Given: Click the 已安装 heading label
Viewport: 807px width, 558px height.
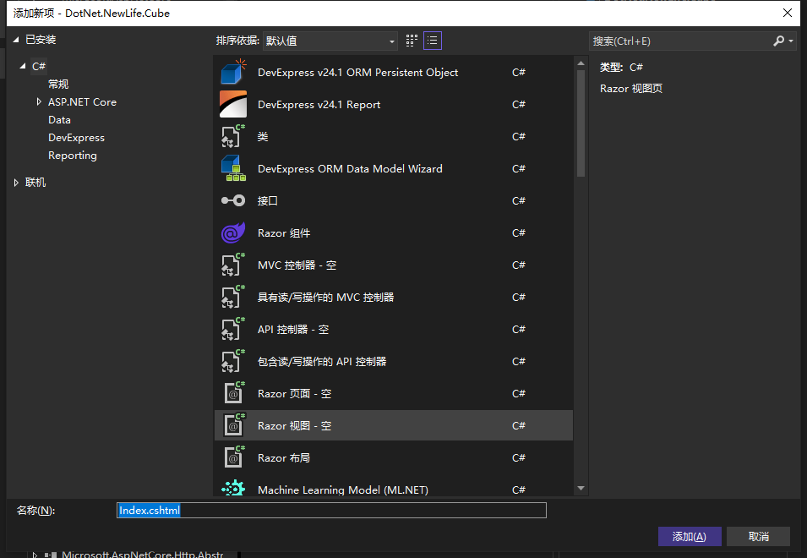Looking at the screenshot, I should 41,40.
